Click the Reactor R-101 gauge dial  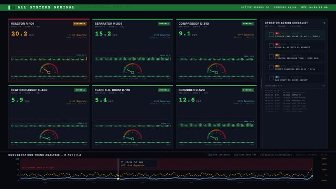[x=49, y=69]
